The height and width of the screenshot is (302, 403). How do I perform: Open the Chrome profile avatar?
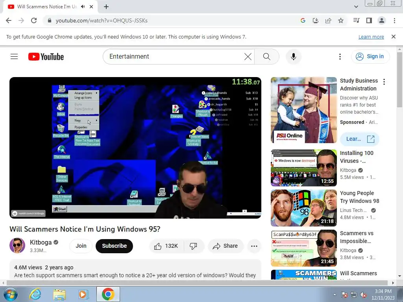click(x=382, y=20)
